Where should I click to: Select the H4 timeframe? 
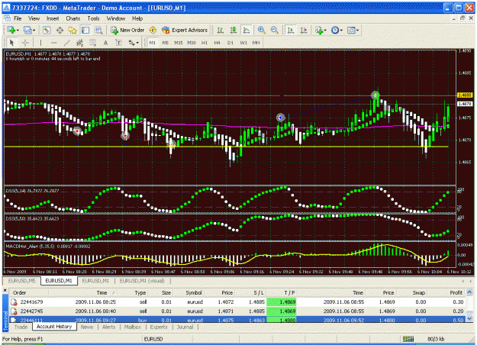tap(217, 43)
